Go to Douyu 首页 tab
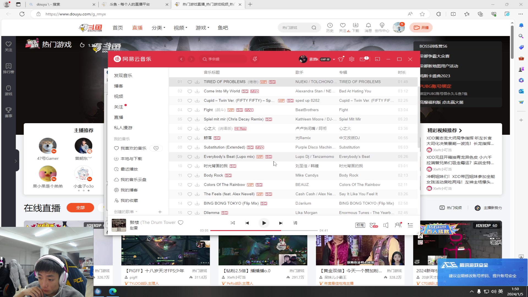The image size is (528, 297). (118, 28)
